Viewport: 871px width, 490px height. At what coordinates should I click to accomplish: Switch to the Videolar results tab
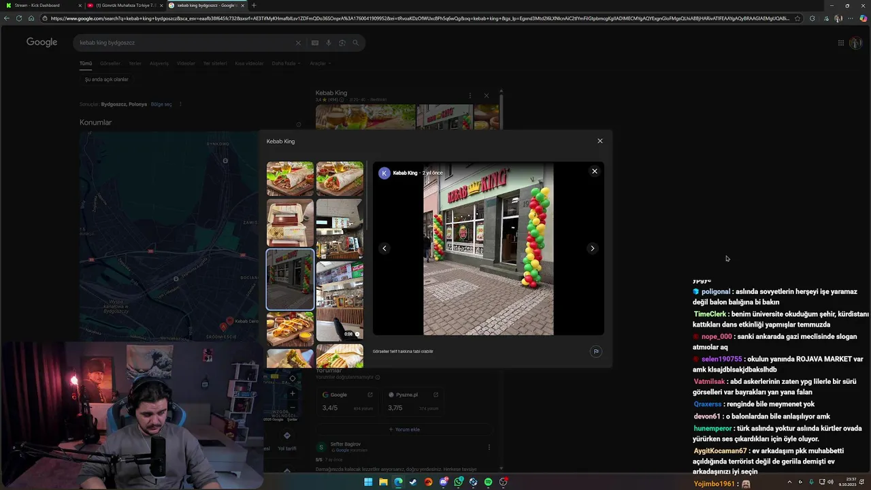[x=186, y=63]
